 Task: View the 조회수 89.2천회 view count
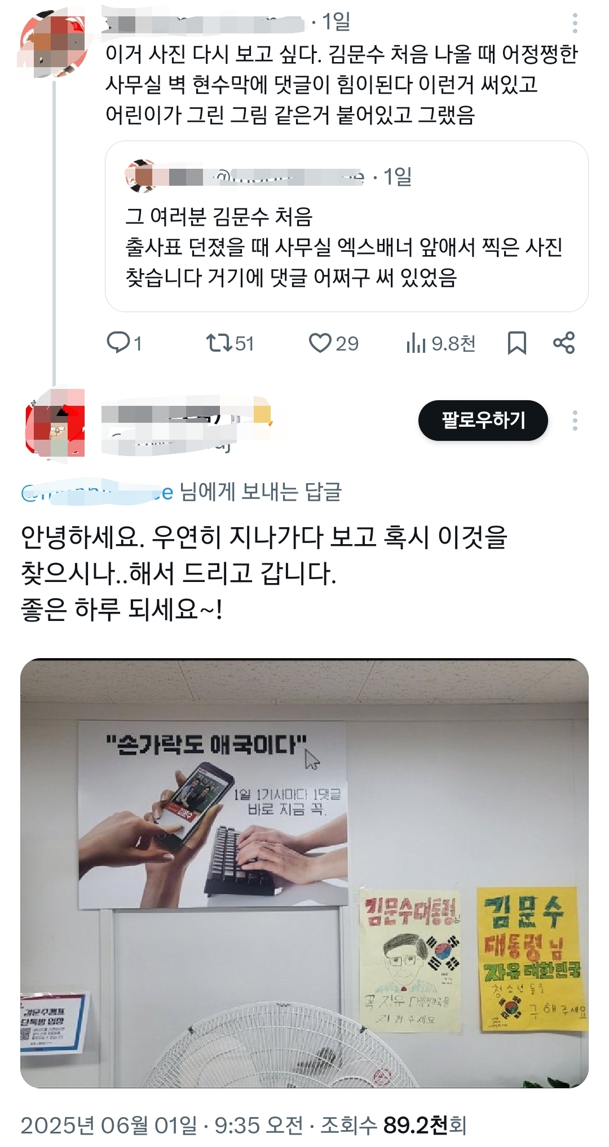(x=393, y=1126)
